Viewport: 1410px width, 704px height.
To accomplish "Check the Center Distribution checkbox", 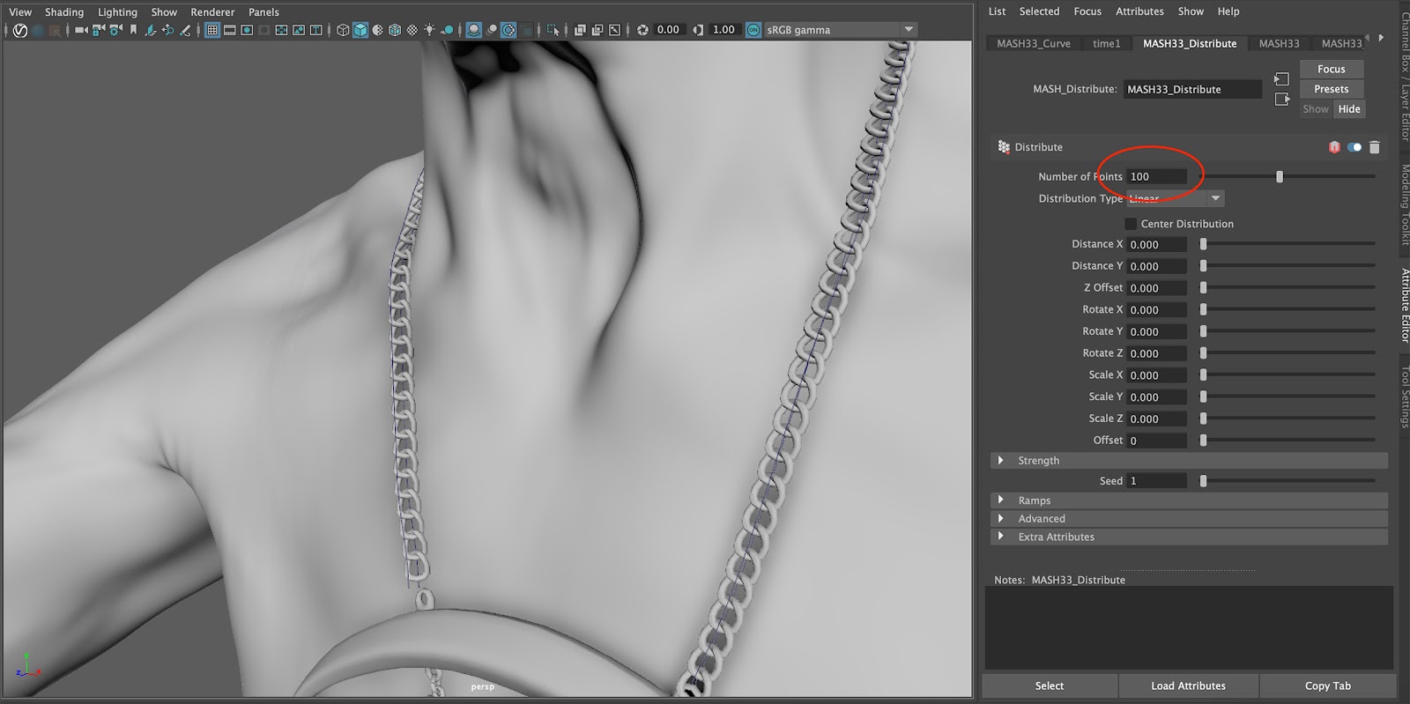I will (x=1131, y=224).
